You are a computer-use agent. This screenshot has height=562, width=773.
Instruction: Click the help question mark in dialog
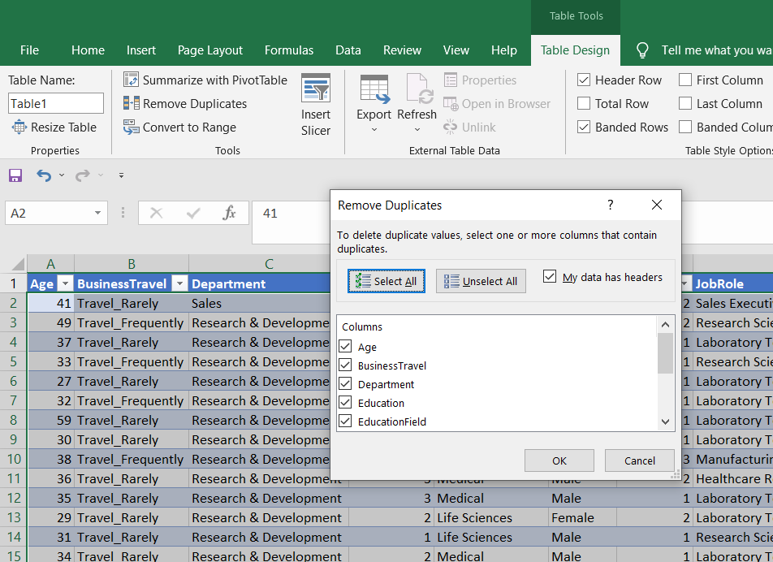pyautogui.click(x=611, y=205)
